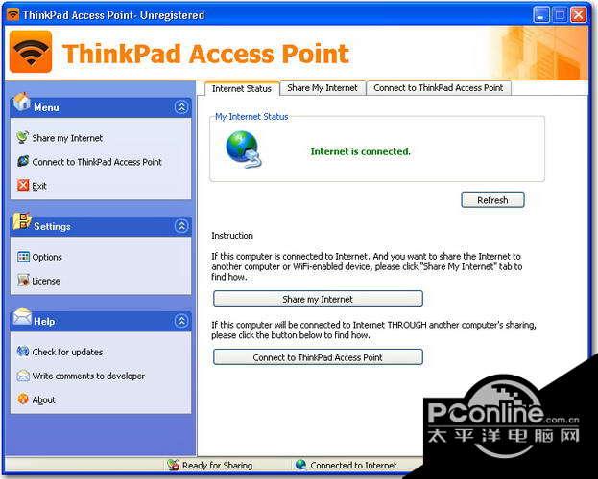Click the Options icon in Settings
Image resolution: width=598 pixels, height=479 pixels.
pyautogui.click(x=23, y=257)
